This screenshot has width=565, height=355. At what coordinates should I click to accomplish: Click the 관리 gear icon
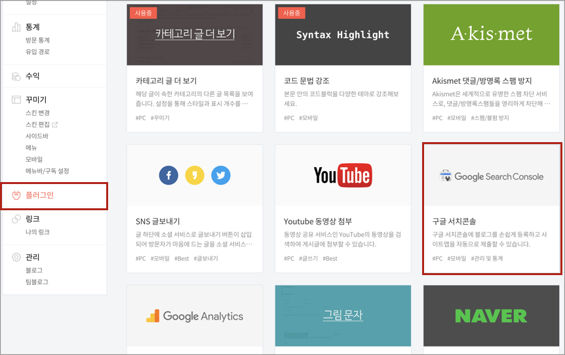click(x=16, y=257)
